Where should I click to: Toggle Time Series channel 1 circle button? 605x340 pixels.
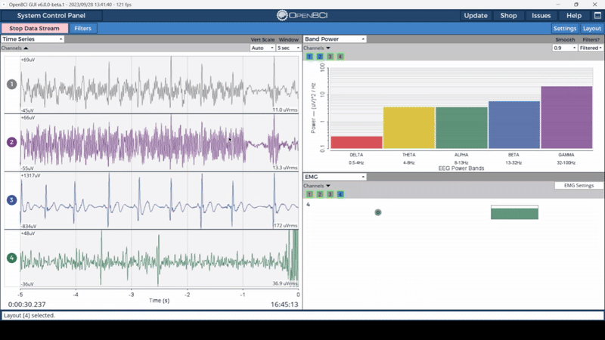click(x=11, y=84)
